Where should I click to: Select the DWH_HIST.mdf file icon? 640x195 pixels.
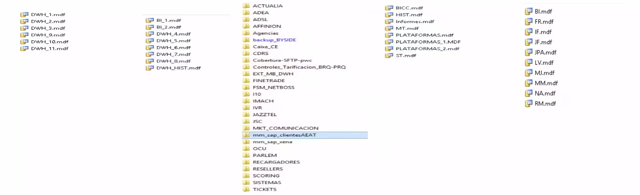click(x=150, y=68)
